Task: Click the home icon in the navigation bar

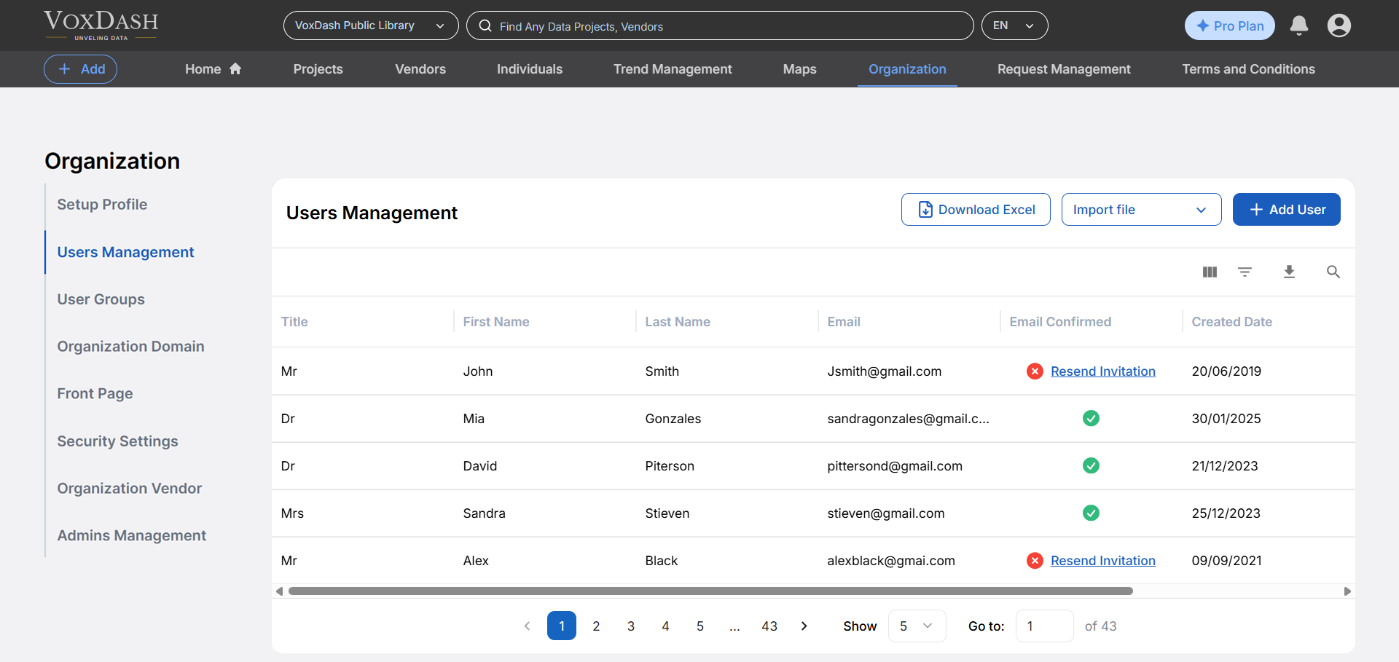Action: coord(235,68)
